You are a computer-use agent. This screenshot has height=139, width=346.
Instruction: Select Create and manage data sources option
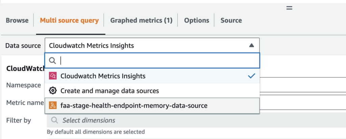152,91
